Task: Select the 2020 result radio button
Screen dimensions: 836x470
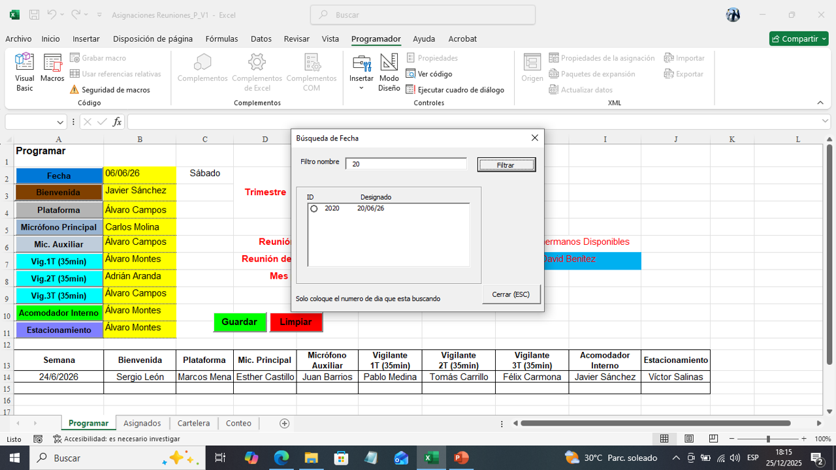Action: point(313,209)
